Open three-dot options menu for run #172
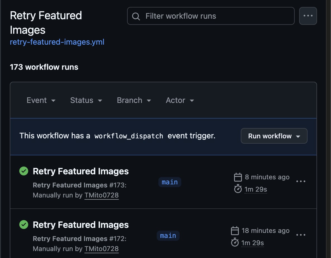This screenshot has width=331, height=258. (x=301, y=235)
